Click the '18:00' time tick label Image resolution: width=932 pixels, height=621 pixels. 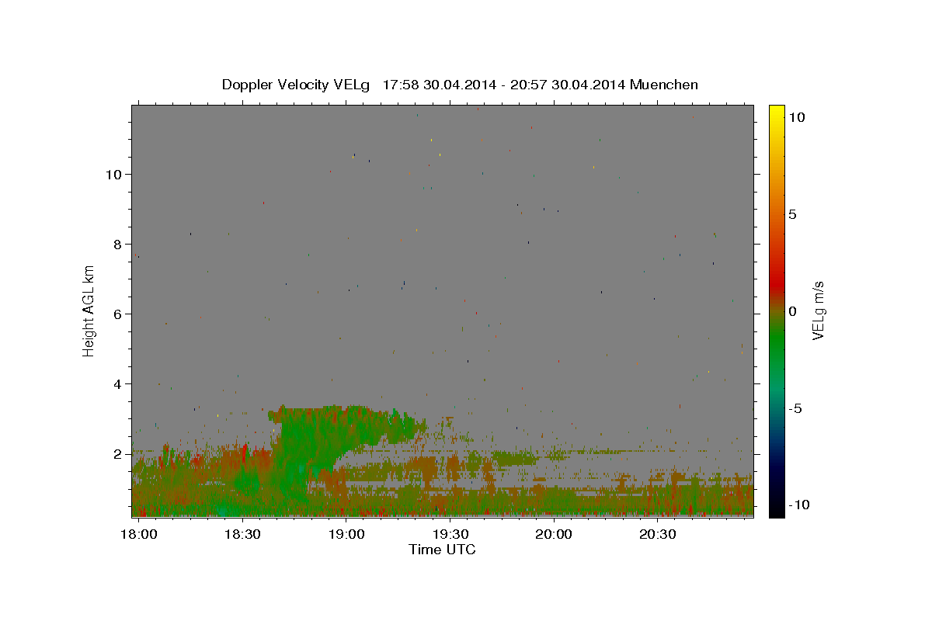pyautogui.click(x=139, y=534)
